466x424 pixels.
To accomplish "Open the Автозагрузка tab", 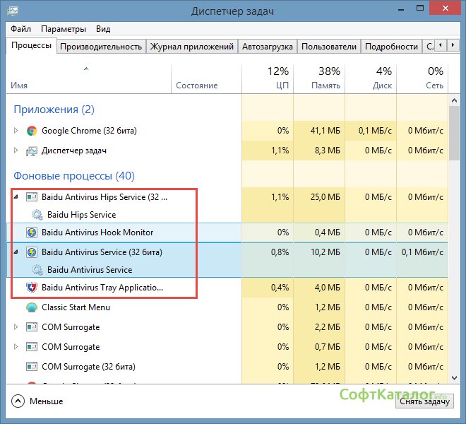I will pos(268,47).
